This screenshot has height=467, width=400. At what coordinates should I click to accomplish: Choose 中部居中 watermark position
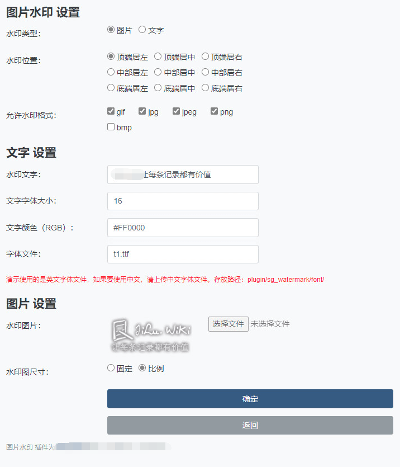point(158,72)
